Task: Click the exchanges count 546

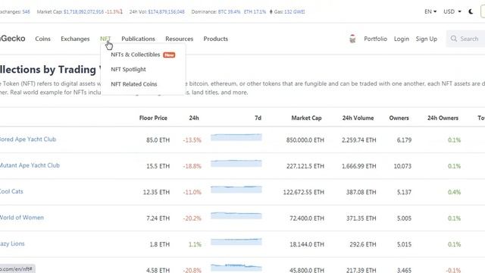Action: 26,12
